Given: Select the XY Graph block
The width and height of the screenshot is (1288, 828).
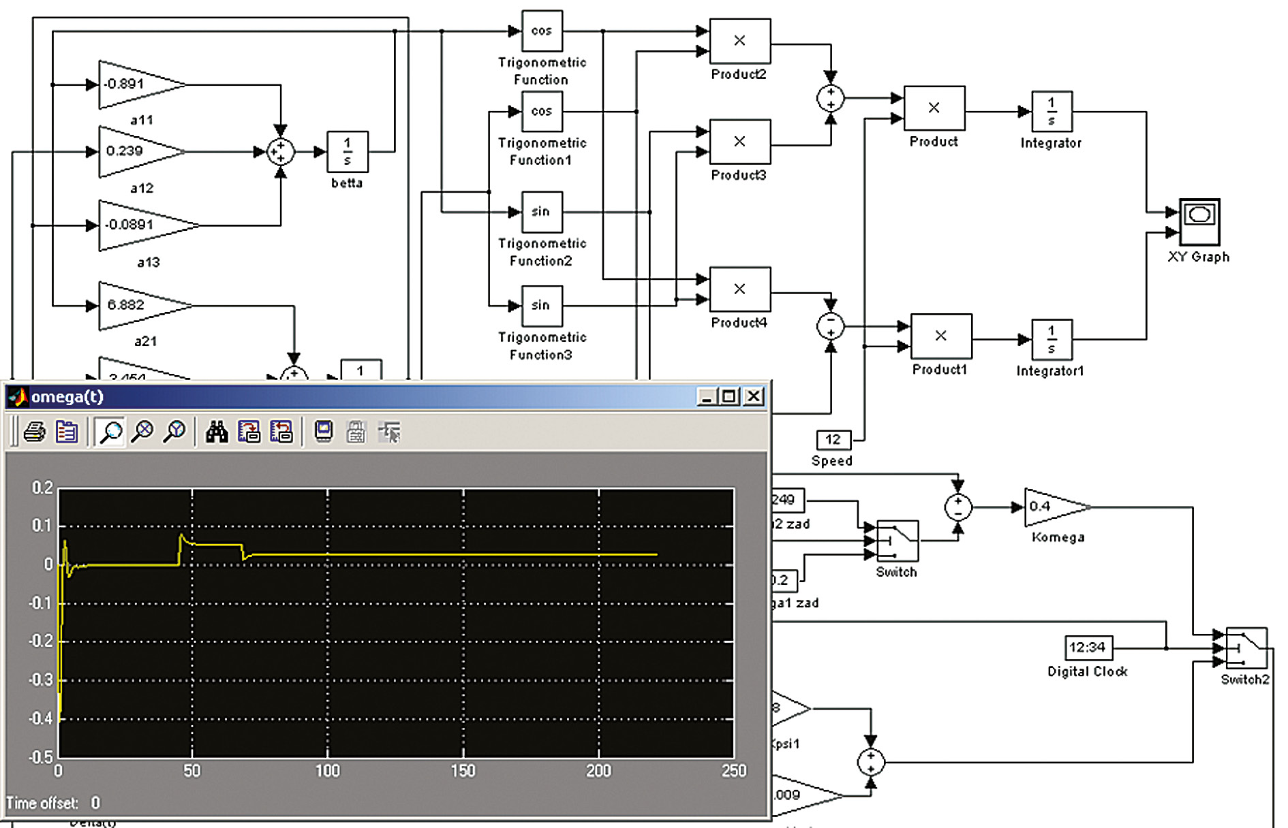Looking at the screenshot, I should [1199, 222].
